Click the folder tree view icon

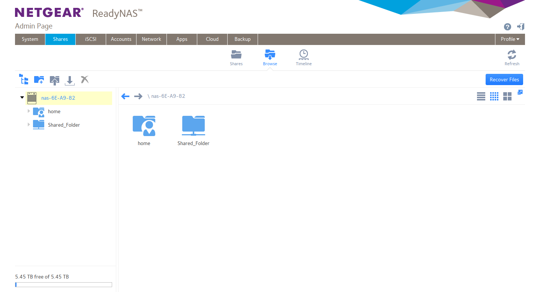click(x=24, y=79)
